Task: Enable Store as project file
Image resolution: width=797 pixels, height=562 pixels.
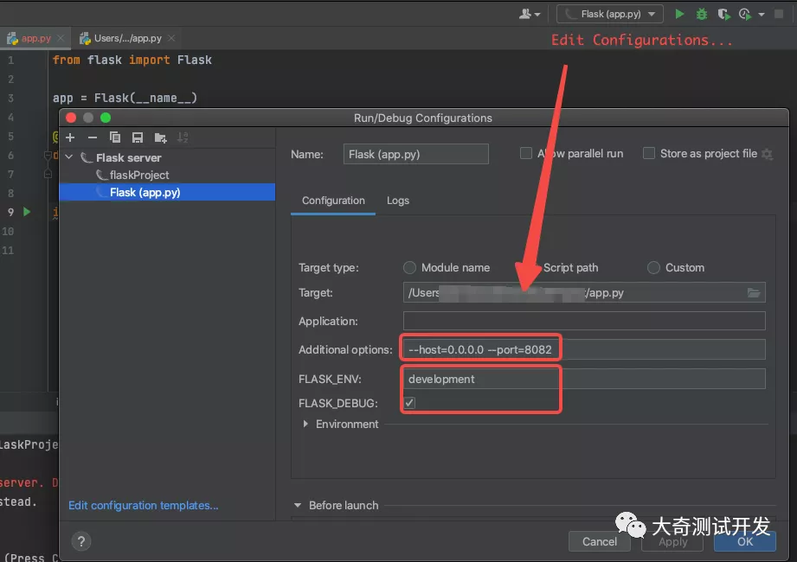Action: point(649,153)
